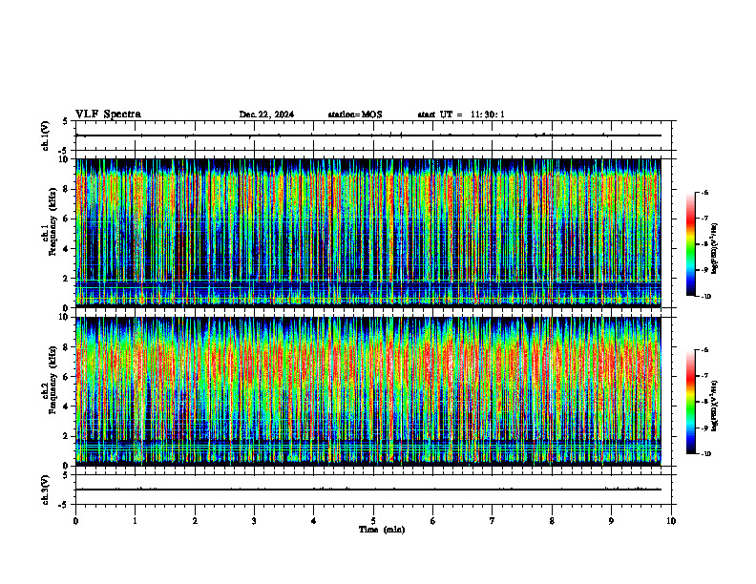756x584 pixels.
Task: Click time axis tick label "0"
Action: 75,521
